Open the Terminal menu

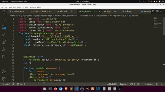point(32,7)
